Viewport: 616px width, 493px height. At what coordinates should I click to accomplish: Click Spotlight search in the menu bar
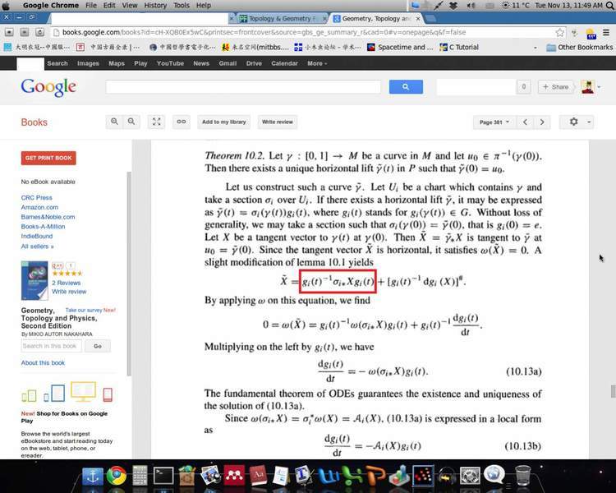[610, 5]
